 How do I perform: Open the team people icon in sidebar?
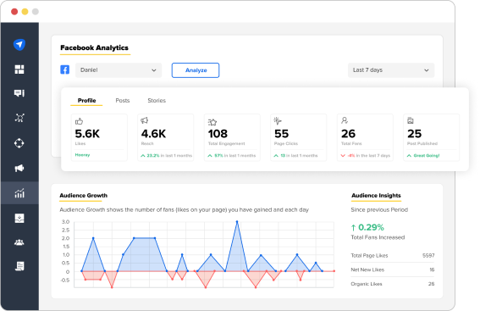[19, 242]
